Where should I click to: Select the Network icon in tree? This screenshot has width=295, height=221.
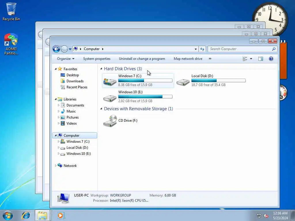coord(60,165)
